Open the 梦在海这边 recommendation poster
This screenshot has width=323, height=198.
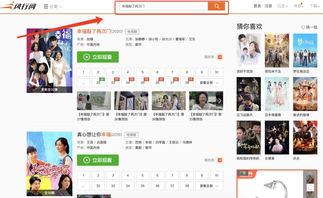(x=305, y=50)
